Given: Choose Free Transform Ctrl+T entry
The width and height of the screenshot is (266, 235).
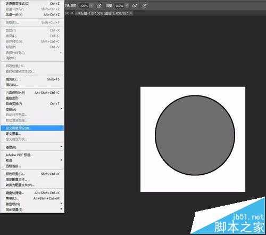Looking at the screenshot, I should [32, 103].
